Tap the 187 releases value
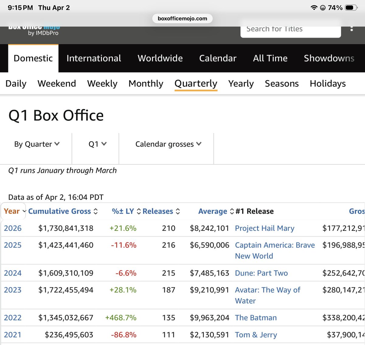 tap(169, 290)
